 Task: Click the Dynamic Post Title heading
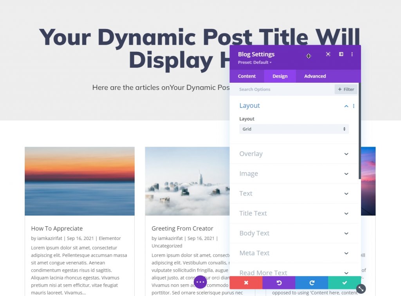(199, 49)
